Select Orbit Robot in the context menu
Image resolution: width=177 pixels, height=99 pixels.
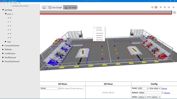point(99,30)
